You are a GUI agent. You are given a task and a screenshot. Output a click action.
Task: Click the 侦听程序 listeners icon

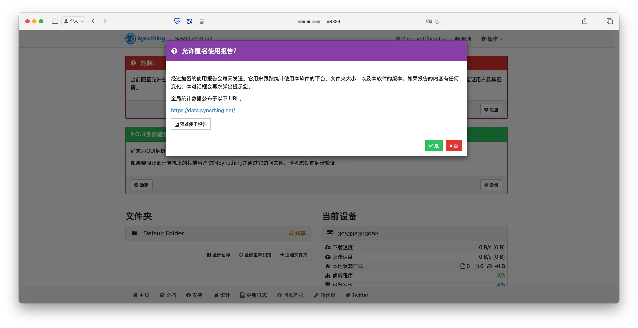click(x=328, y=275)
